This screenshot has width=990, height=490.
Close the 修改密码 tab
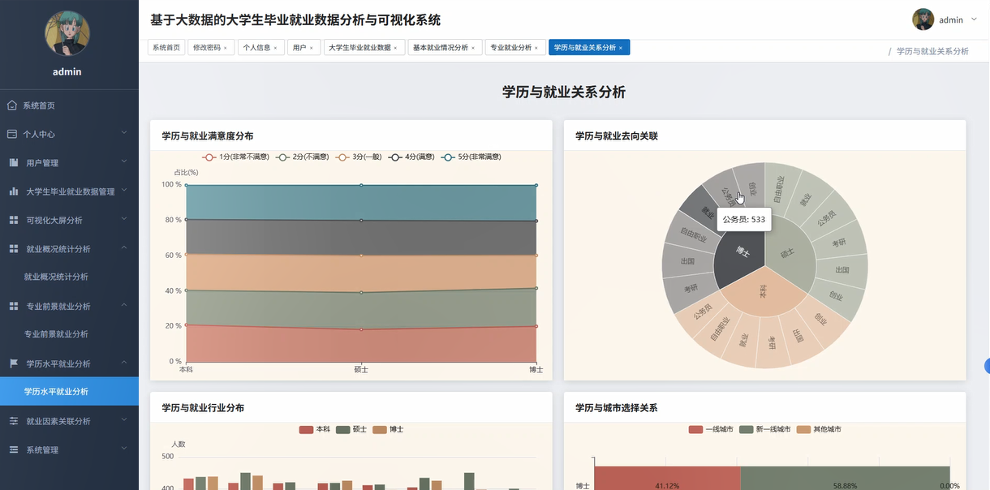(x=226, y=48)
